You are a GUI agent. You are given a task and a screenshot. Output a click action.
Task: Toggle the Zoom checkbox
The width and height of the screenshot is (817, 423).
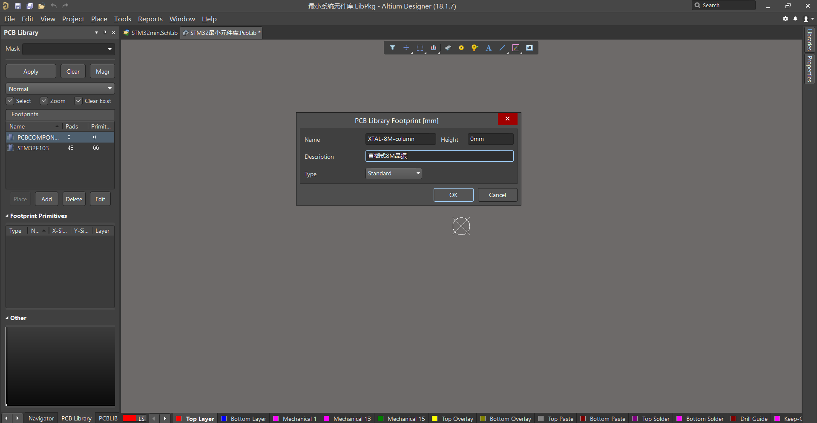tap(44, 101)
